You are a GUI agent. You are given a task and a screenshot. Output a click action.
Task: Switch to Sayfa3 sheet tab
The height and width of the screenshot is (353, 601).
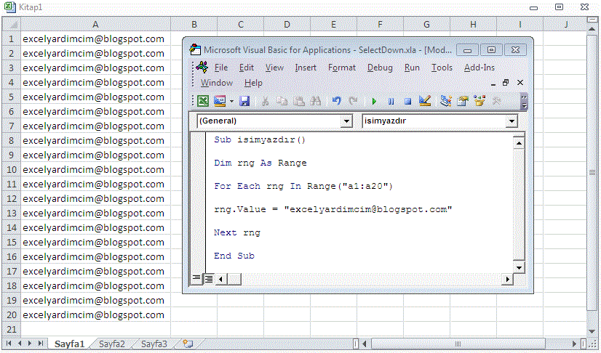pos(154,344)
